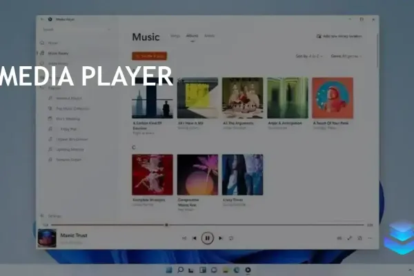
Task: Toggle repeat mode in the playback bar
Action: pos(231,238)
